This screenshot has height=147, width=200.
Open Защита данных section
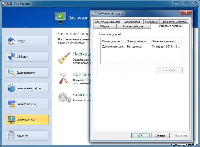[27, 104]
